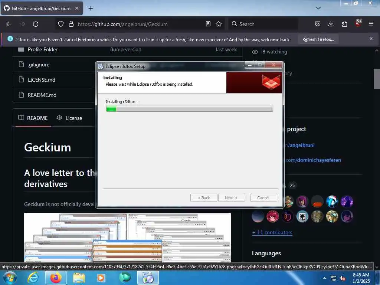Open the Firefox hamburger menu
Image resolution: width=380 pixels, height=285 pixels.
(371, 24)
